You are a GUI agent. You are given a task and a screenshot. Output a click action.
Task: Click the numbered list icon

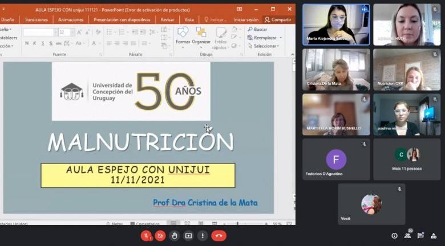point(122,32)
